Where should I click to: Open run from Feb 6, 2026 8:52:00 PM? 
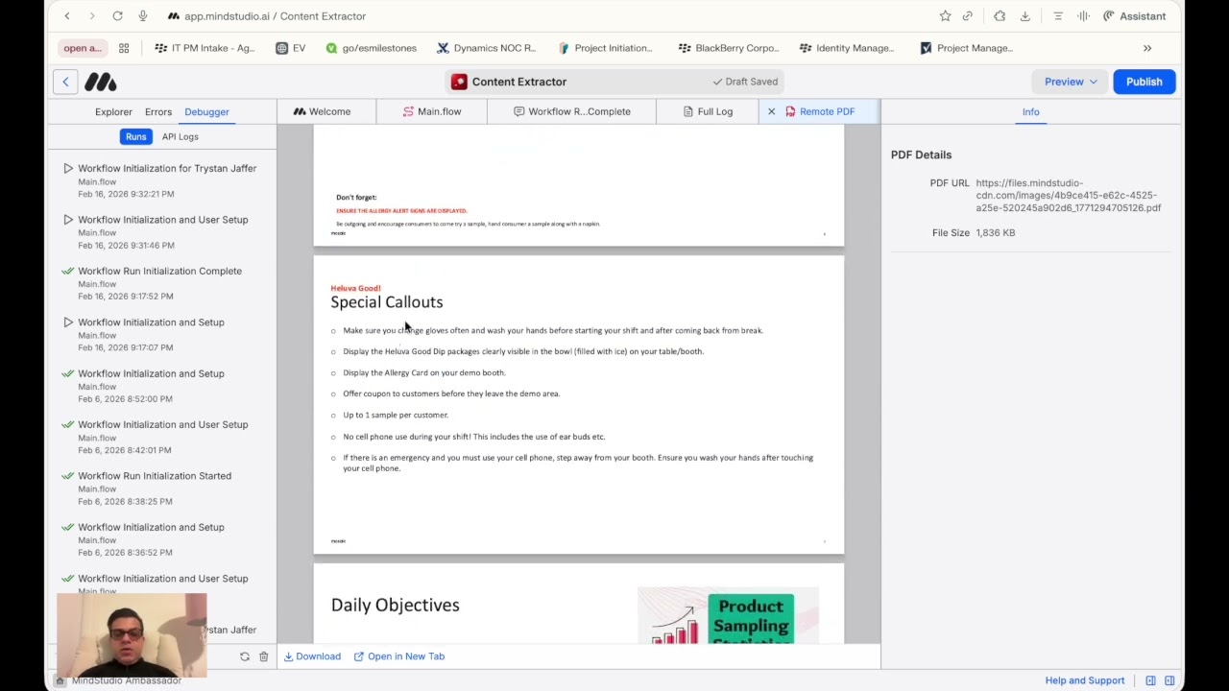(x=163, y=386)
